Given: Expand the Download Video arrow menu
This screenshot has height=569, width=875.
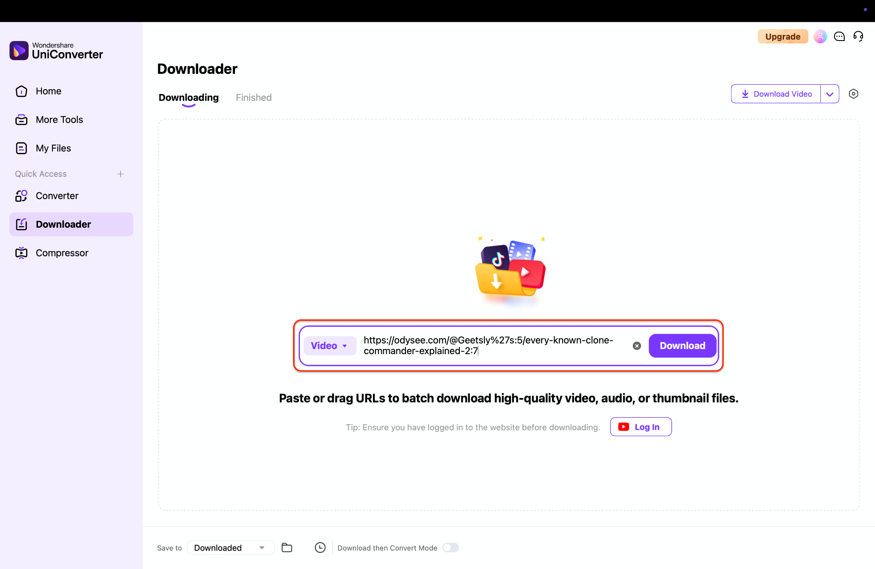Looking at the screenshot, I should [x=830, y=94].
